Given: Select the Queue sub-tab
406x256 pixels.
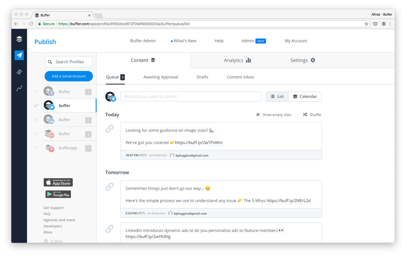Looking at the screenshot, I should pyautogui.click(x=115, y=77).
